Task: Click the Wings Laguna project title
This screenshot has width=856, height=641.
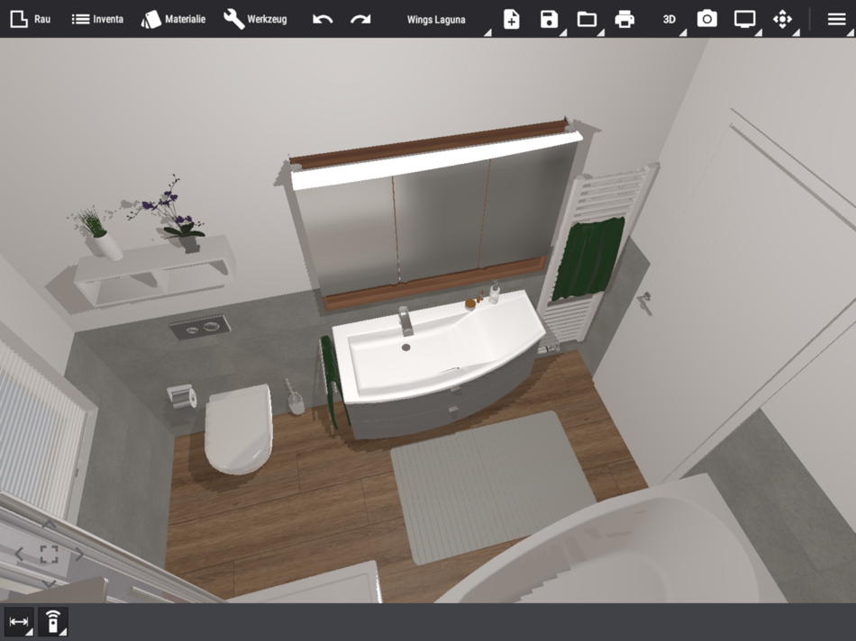Action: point(436,20)
